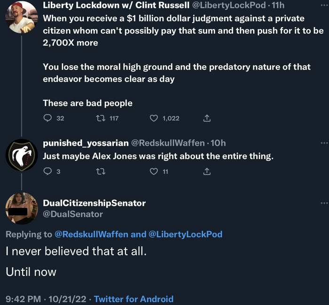The image size is (329, 305).
Task: Like punished_yossarian's tweet
Action: (154, 172)
